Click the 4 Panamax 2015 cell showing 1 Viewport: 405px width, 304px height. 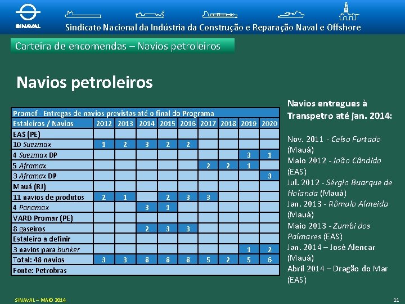[x=168, y=207]
